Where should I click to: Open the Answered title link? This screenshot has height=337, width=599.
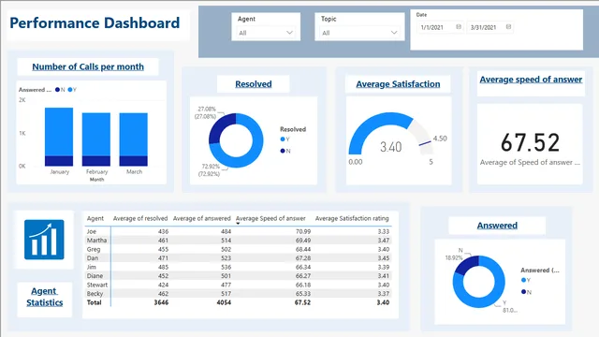click(x=497, y=226)
